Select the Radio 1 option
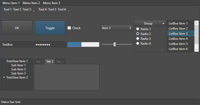 [144, 29]
